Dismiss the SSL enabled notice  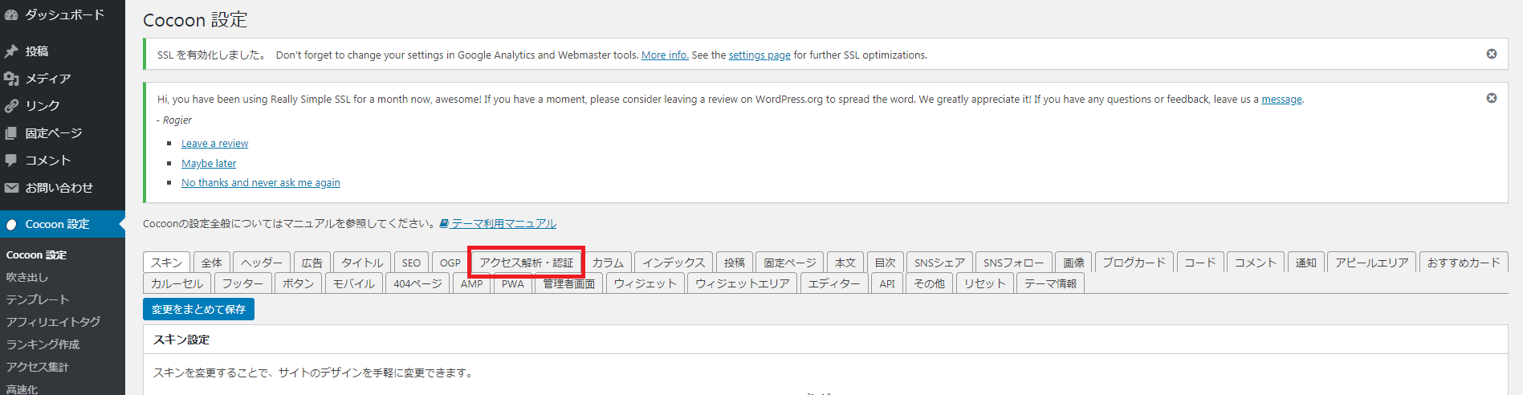pos(1492,54)
